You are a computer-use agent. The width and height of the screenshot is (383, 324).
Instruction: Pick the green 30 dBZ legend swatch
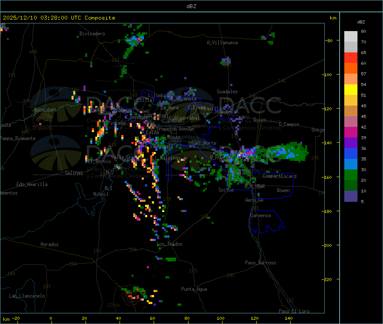click(351, 175)
